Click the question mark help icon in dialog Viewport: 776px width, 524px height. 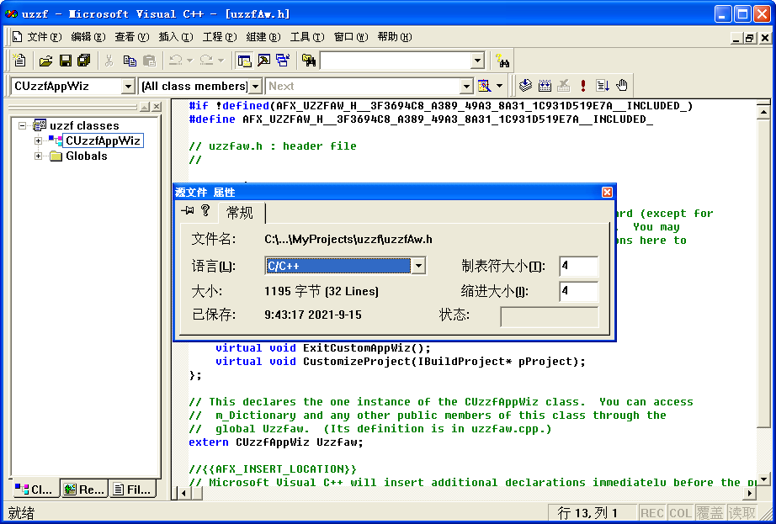(x=206, y=210)
